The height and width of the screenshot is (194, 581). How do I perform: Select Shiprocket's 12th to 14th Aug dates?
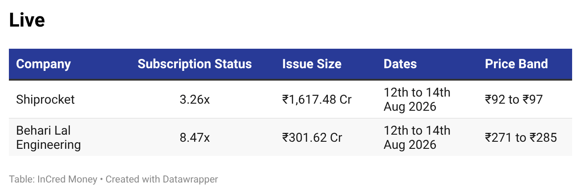pos(417,100)
